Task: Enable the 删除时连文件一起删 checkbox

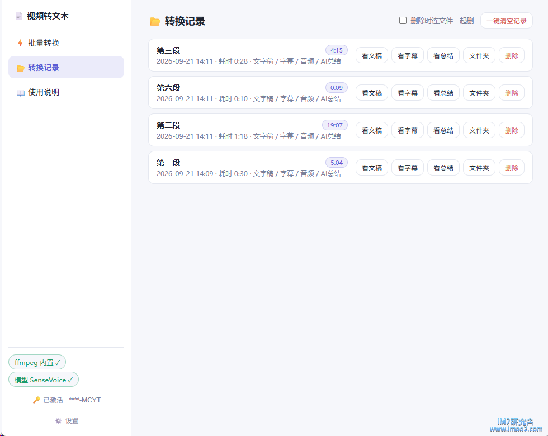Action: (403, 21)
